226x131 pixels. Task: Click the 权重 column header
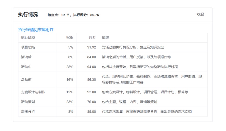click(70, 37)
